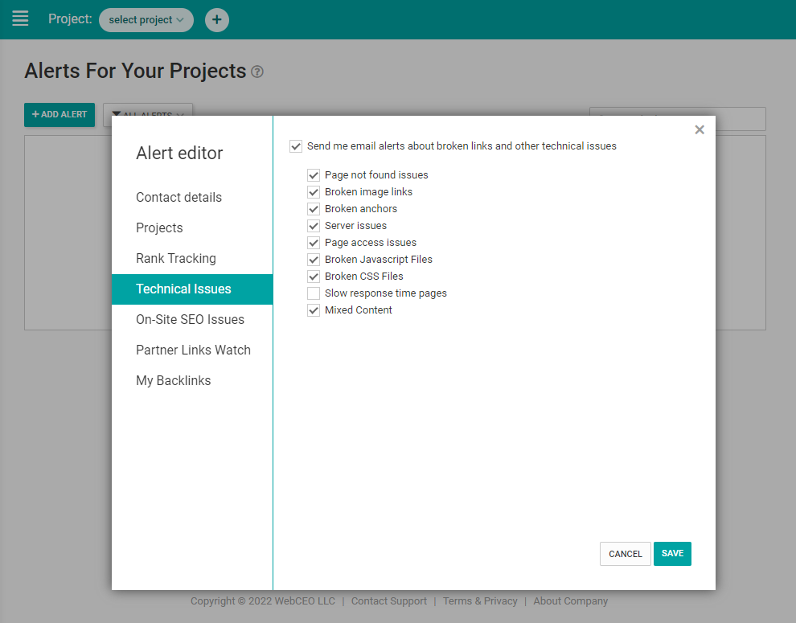Close the Alert editor dialog
Screen dimensions: 796x623
tap(699, 129)
